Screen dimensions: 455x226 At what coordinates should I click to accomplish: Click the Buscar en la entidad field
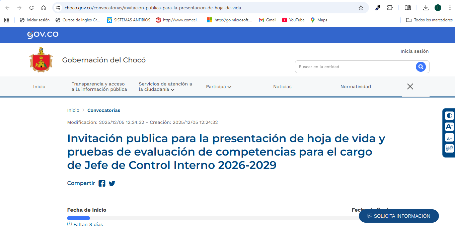point(355,67)
